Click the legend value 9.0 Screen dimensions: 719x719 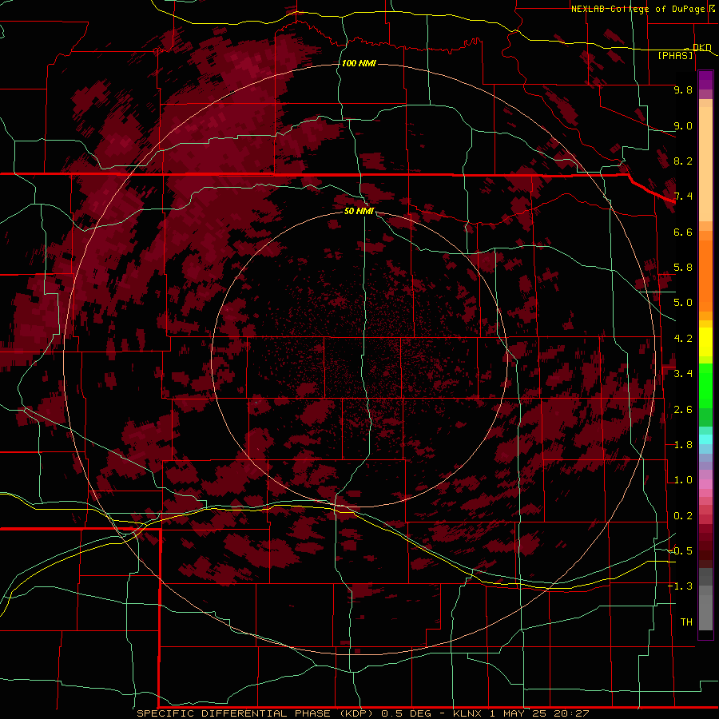[683, 125]
